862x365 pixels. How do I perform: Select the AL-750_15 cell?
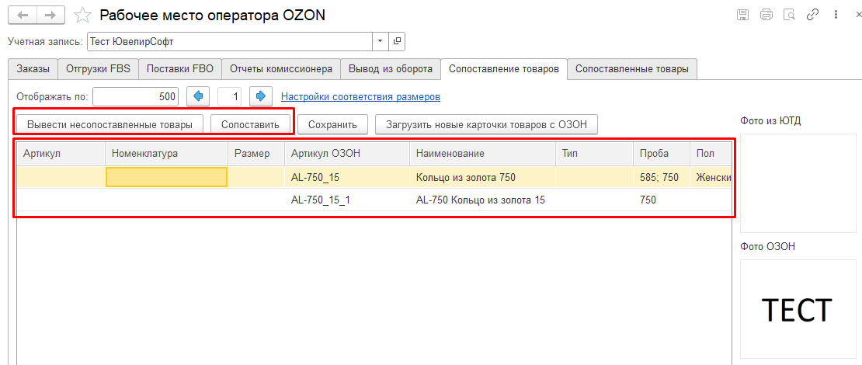click(347, 177)
